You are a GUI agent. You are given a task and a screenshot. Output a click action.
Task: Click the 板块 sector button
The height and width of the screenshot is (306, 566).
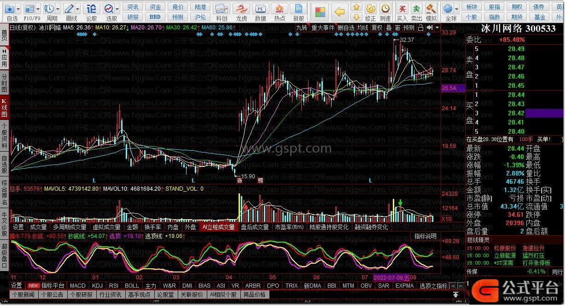pyautogui.click(x=472, y=7)
